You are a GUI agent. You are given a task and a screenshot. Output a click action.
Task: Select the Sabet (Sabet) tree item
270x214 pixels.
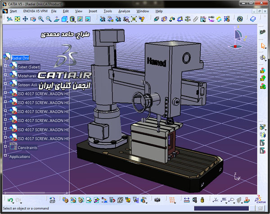pyautogui.click(x=29, y=67)
